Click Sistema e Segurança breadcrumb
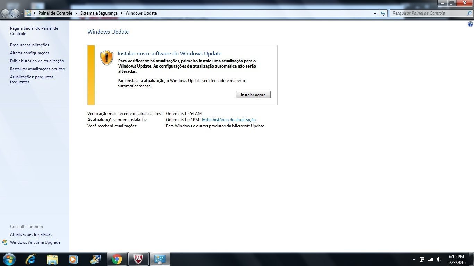This screenshot has width=474, height=266. [99, 13]
